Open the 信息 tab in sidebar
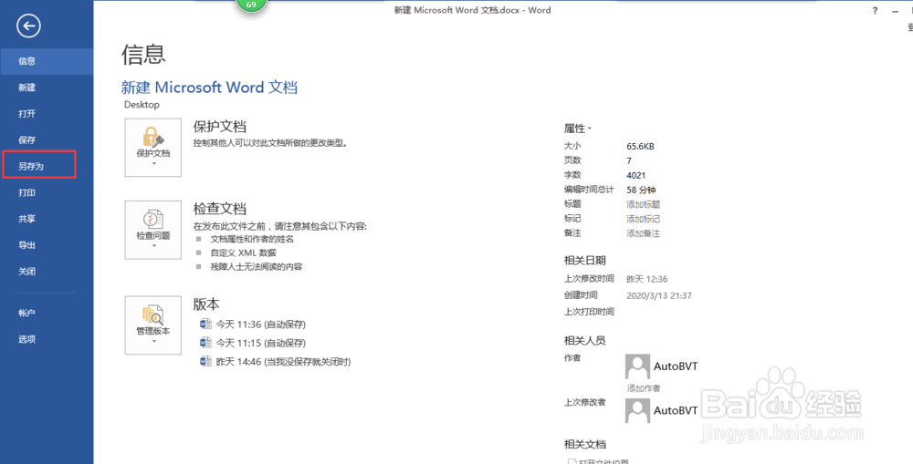The image size is (913, 464). [47, 61]
